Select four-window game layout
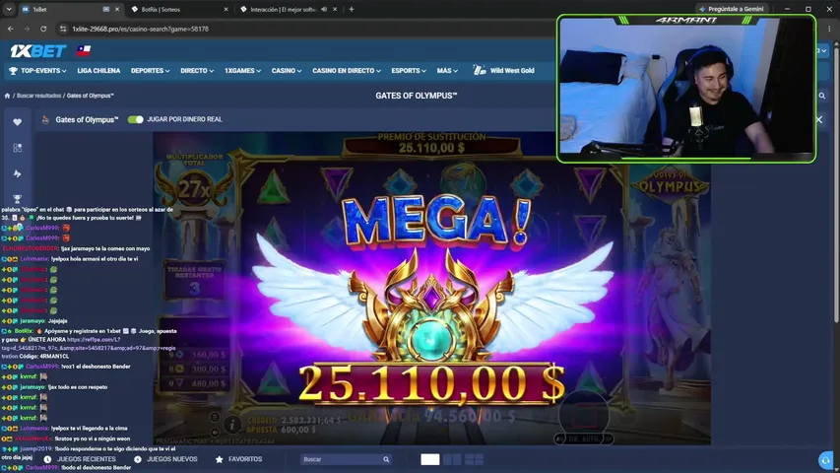Screen dimensions: 840x473 474,459
